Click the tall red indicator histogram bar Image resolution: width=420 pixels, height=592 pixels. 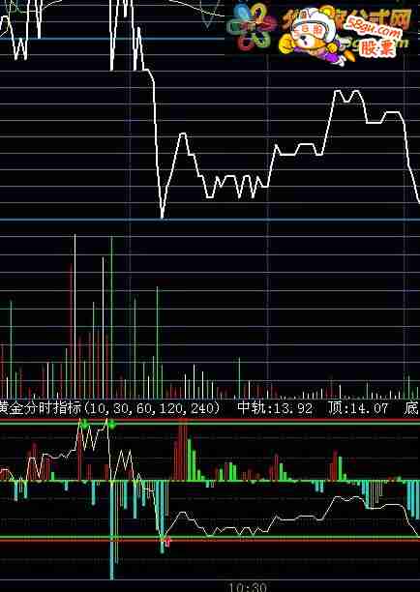click(x=183, y=449)
